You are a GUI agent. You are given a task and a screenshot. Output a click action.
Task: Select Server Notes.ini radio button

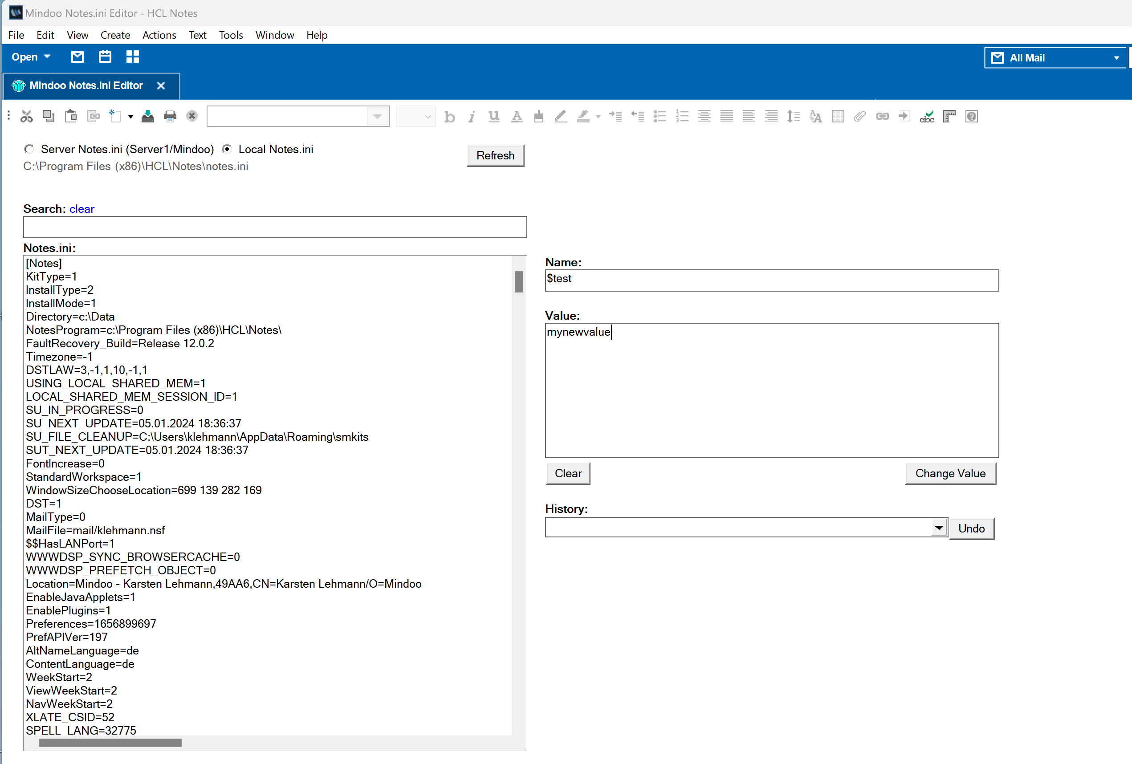click(x=29, y=149)
